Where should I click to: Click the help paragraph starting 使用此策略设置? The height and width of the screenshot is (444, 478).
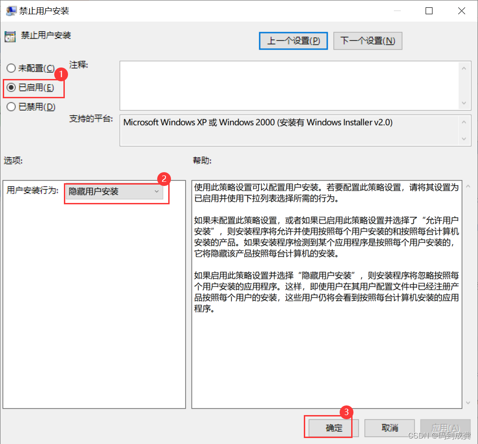[x=326, y=193]
